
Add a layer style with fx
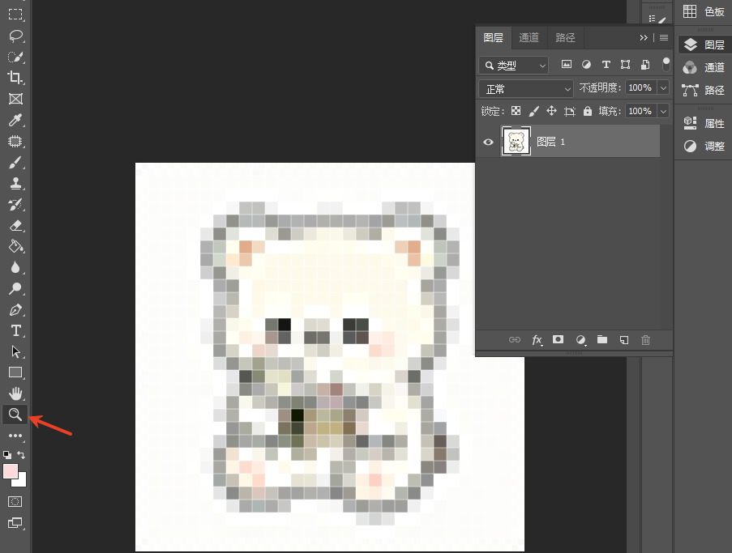click(x=537, y=340)
